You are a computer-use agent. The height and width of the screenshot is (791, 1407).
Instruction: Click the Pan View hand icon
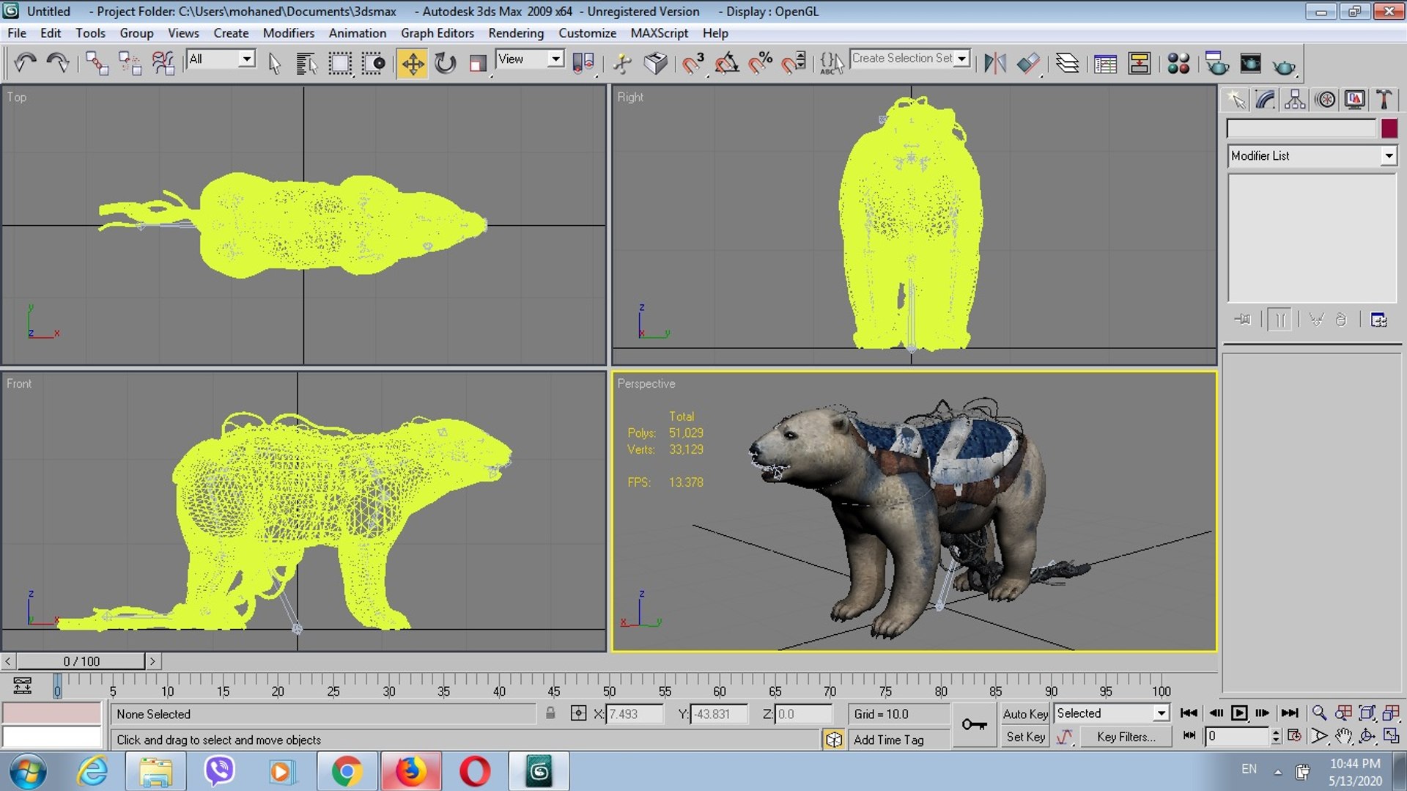pos(1343,736)
